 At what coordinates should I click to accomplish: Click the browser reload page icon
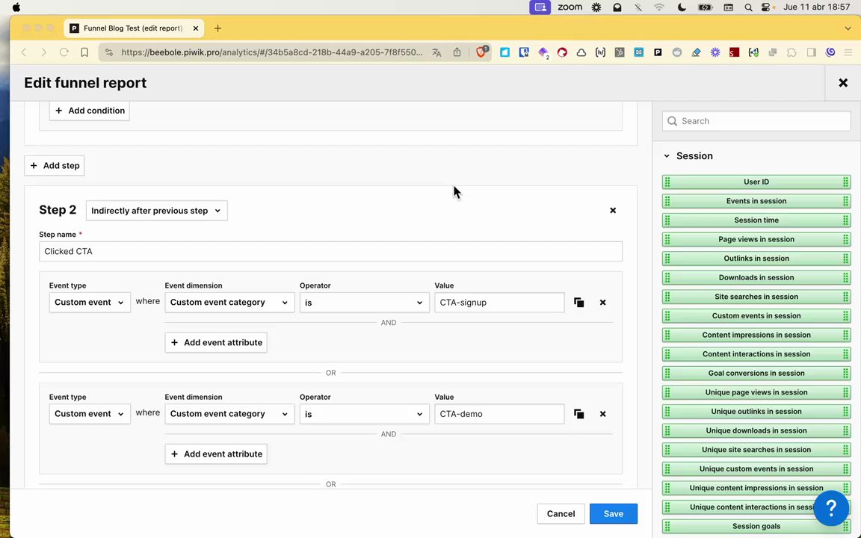tap(64, 52)
